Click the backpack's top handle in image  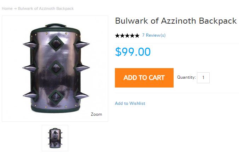[56, 25]
